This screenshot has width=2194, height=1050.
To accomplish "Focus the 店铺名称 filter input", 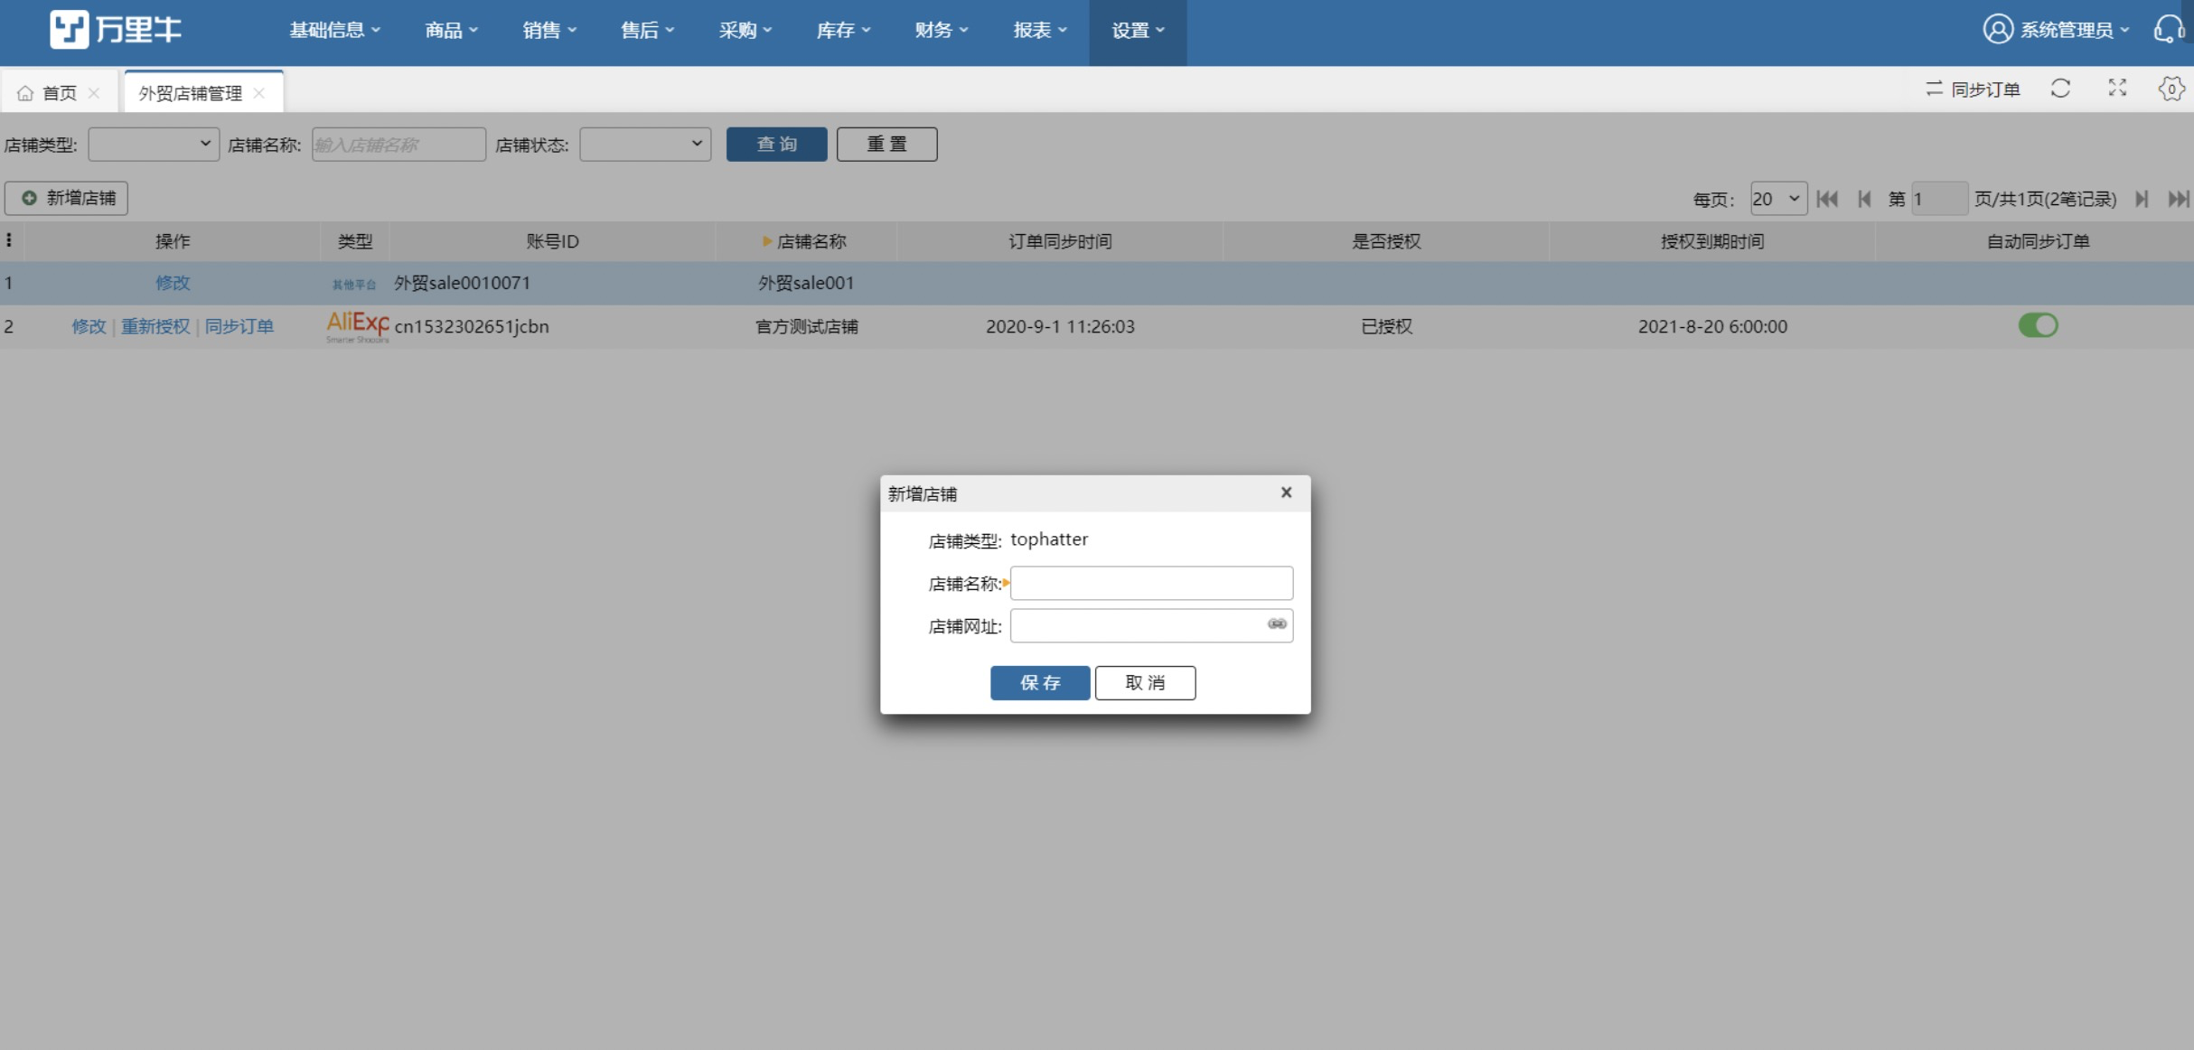I will (398, 145).
